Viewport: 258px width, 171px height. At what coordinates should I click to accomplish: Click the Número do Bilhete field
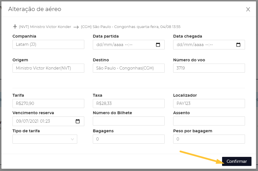pos(129,121)
